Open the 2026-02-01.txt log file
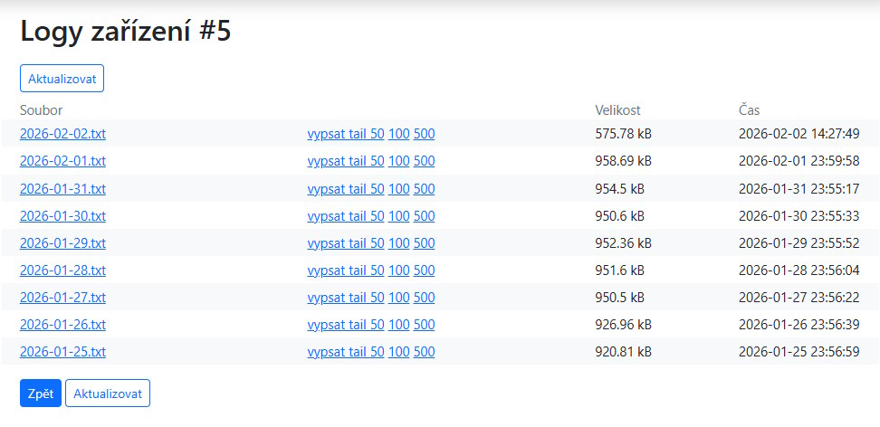 tap(62, 161)
